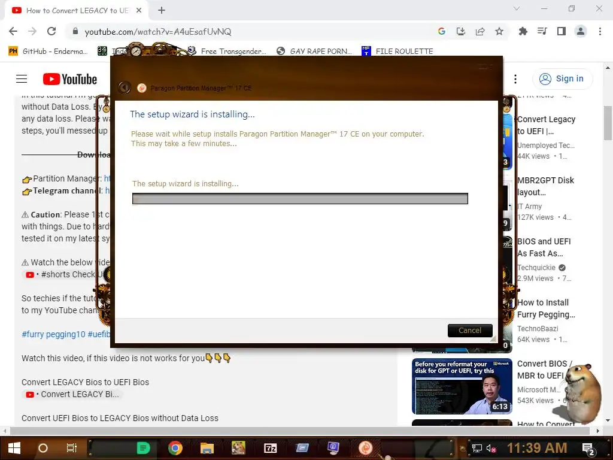Click Techquickie channel name

(x=536, y=268)
